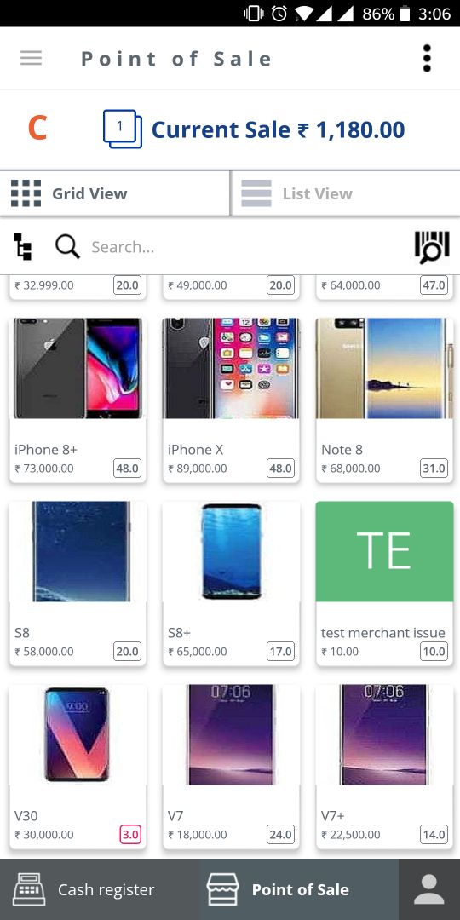This screenshot has height=920, width=460.
Task: Tap the low-stock 3.0 badge on V30
Action: [x=130, y=834]
